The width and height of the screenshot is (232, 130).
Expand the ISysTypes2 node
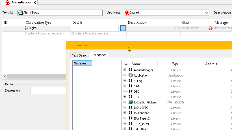click(125, 118)
